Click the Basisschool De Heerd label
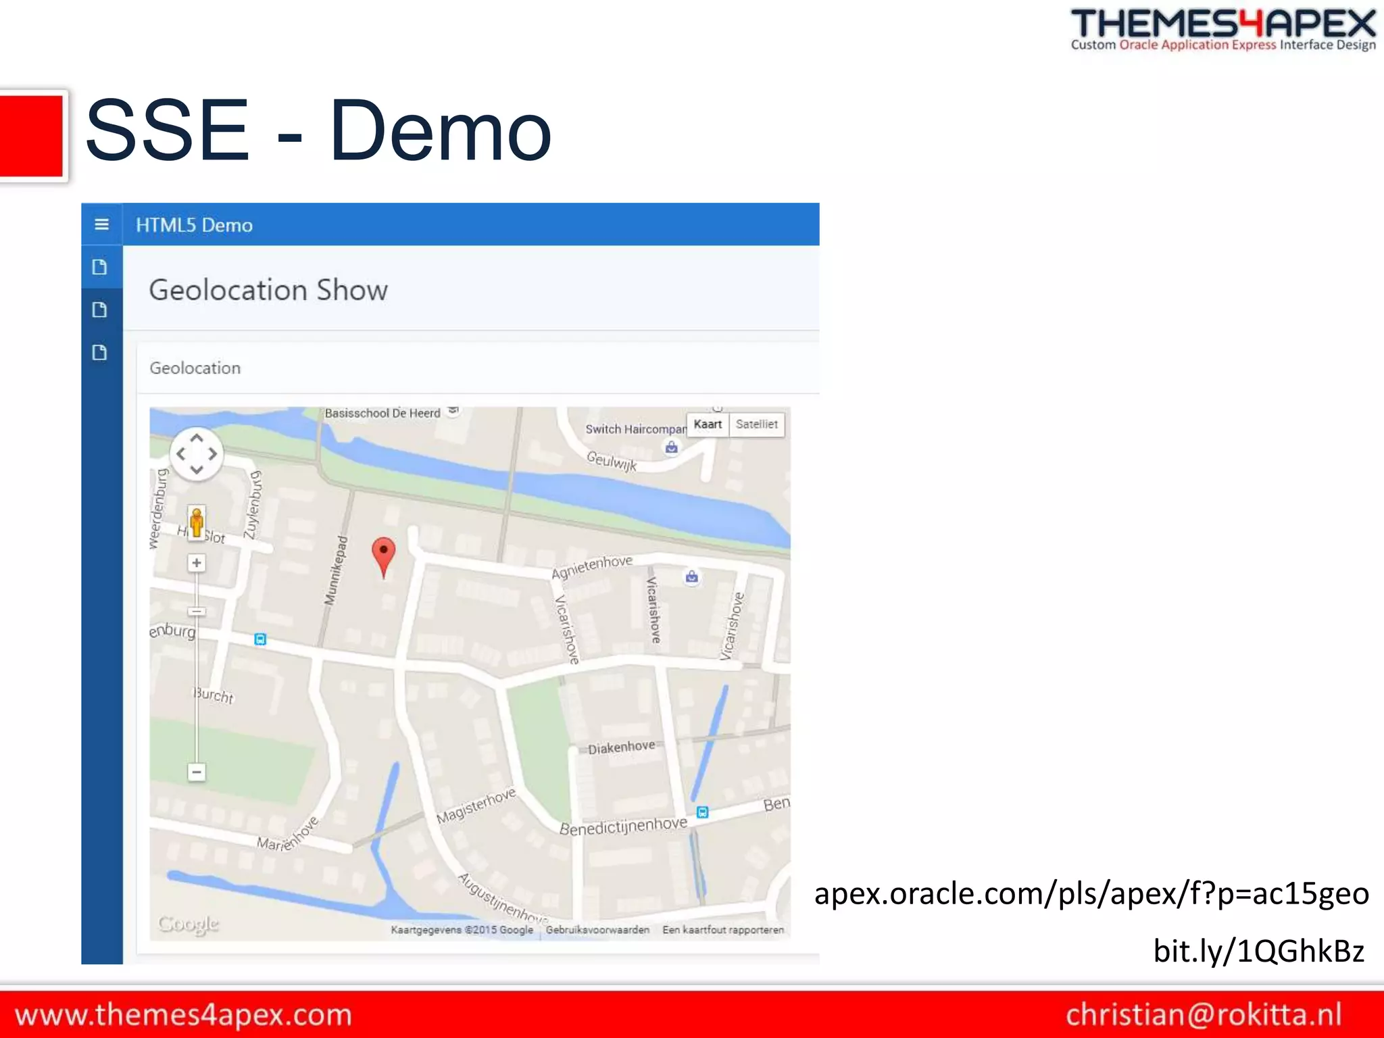The height and width of the screenshot is (1038, 1384). point(382,413)
